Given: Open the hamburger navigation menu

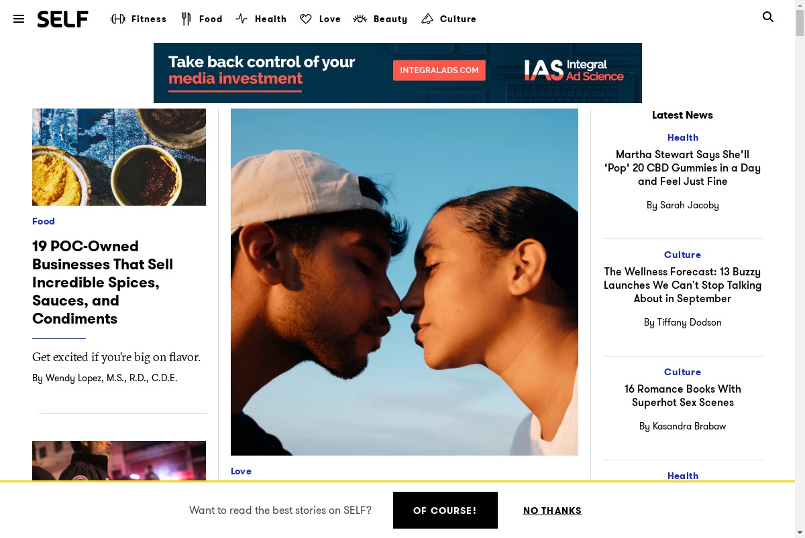Looking at the screenshot, I should coord(19,19).
